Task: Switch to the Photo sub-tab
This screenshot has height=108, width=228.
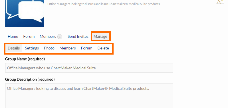Action: pos(49,48)
